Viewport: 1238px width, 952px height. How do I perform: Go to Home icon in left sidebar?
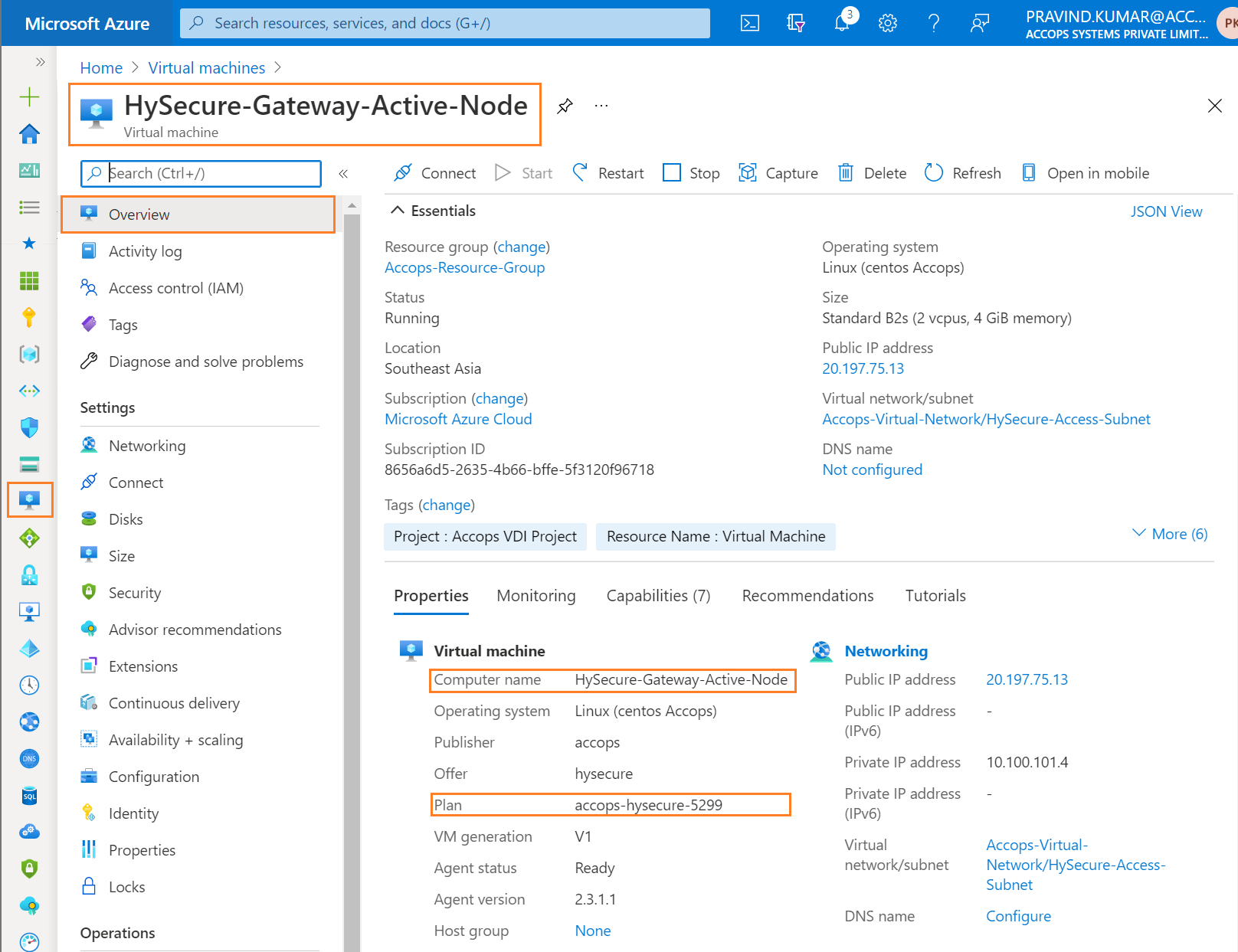29,133
